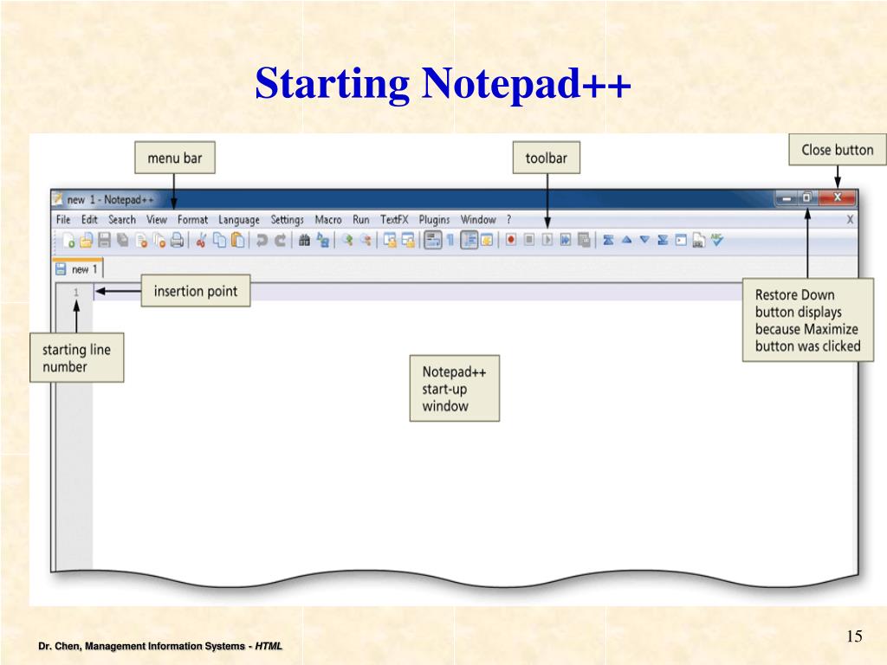The image size is (887, 665).
Task: Click the Save floppy disk icon
Action: coord(104,241)
